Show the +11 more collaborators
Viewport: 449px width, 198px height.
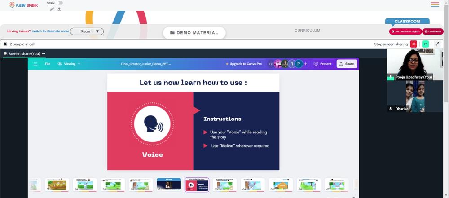(x=271, y=64)
